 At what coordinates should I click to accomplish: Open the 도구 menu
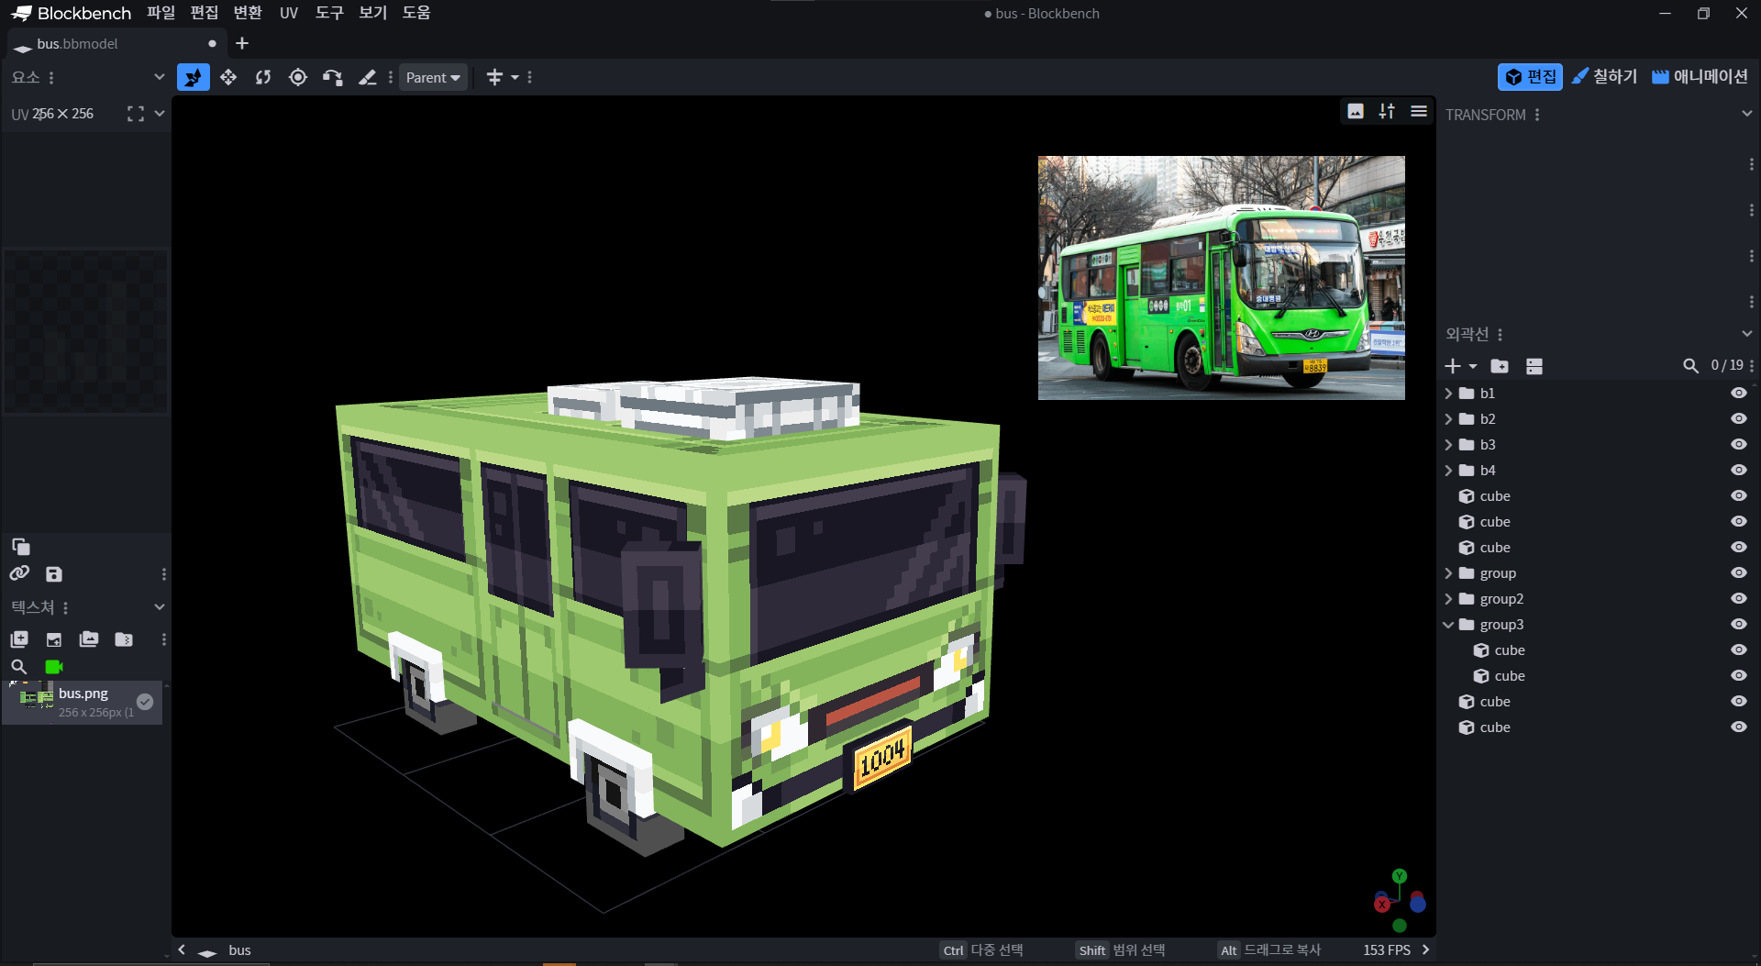click(328, 13)
